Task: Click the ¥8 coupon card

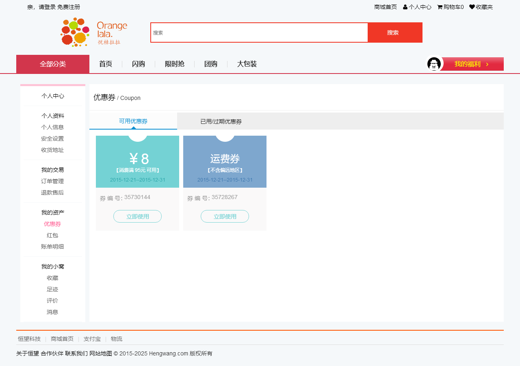Action: [x=137, y=162]
